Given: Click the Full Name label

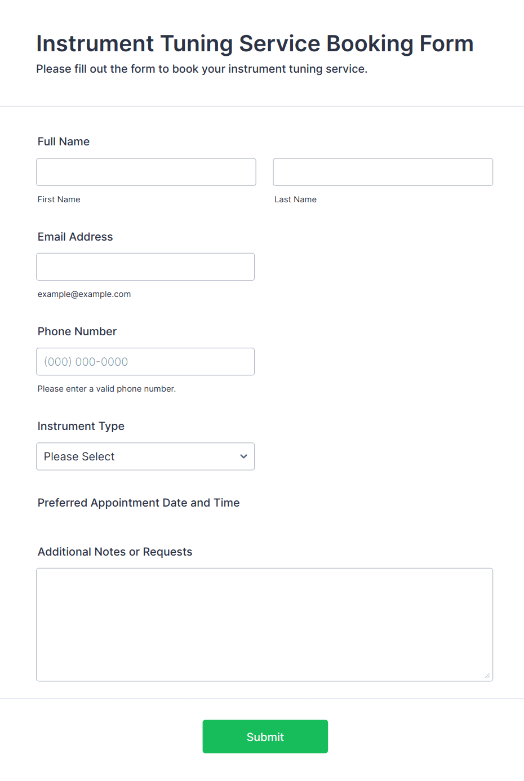Looking at the screenshot, I should 64,141.
